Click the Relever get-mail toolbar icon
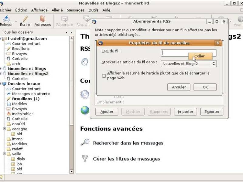The height and width of the screenshot is (182, 243). (x=6, y=19)
